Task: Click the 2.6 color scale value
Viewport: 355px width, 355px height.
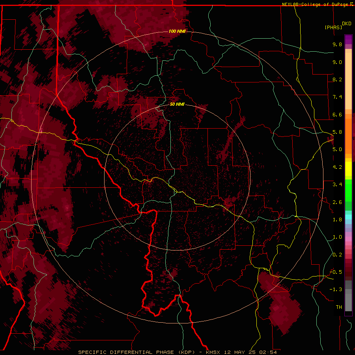Action: [x=337, y=202]
